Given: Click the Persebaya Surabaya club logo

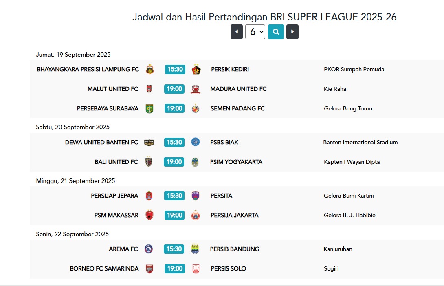Looking at the screenshot, I should point(149,108).
